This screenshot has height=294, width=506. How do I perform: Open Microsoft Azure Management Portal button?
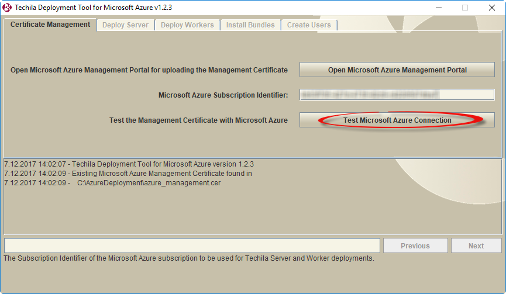tap(397, 70)
